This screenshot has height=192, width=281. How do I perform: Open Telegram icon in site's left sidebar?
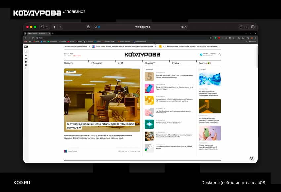tap(26, 52)
